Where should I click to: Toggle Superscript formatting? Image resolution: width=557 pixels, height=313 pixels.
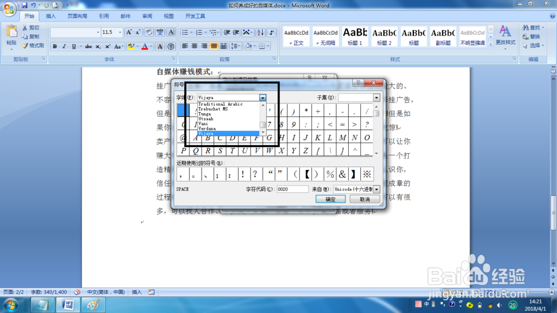coord(108,47)
